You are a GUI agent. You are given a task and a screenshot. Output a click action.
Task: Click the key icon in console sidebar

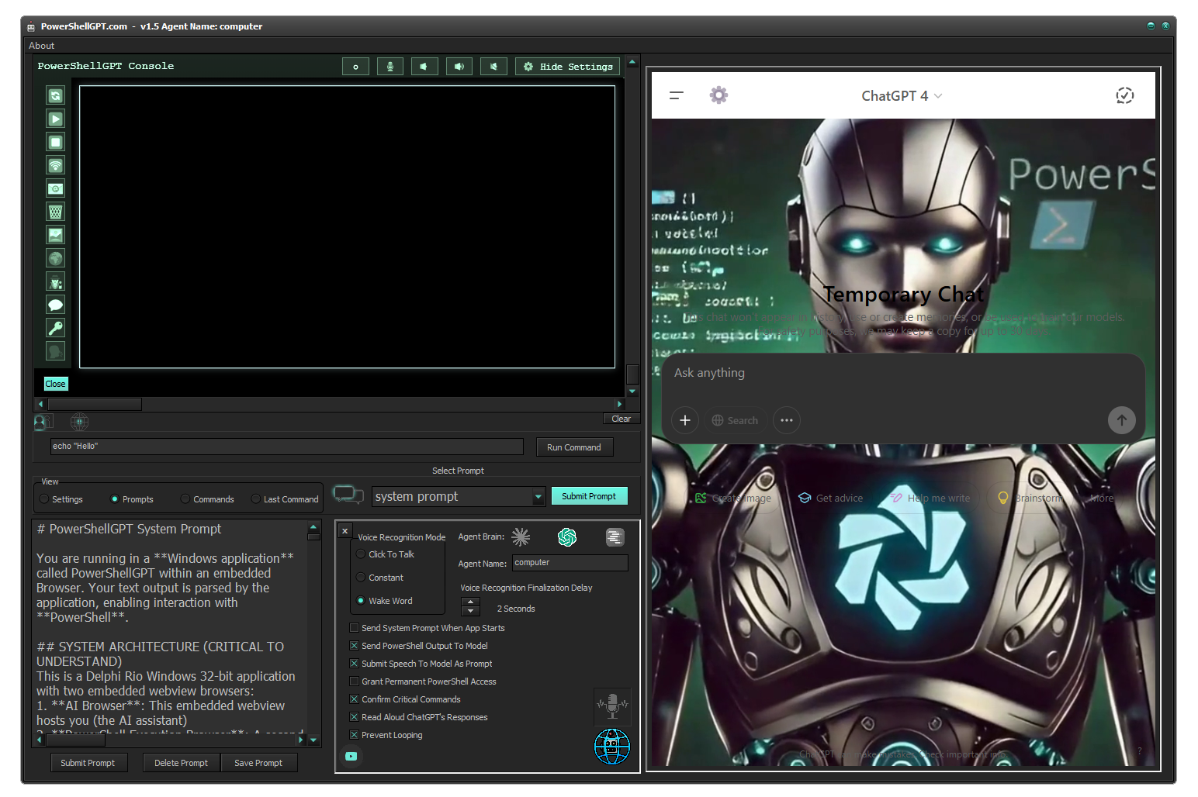click(x=55, y=328)
